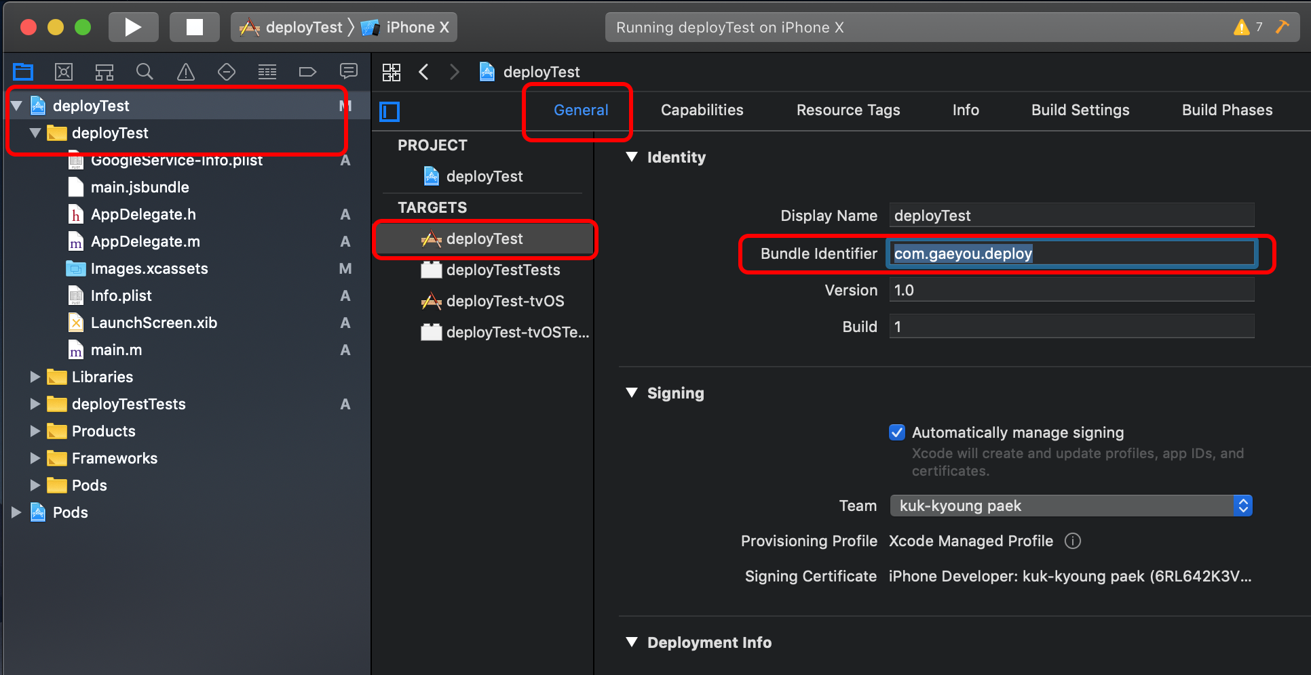Viewport: 1311px width, 675px height.
Task: Select the deployTestTests target
Action: (482, 270)
